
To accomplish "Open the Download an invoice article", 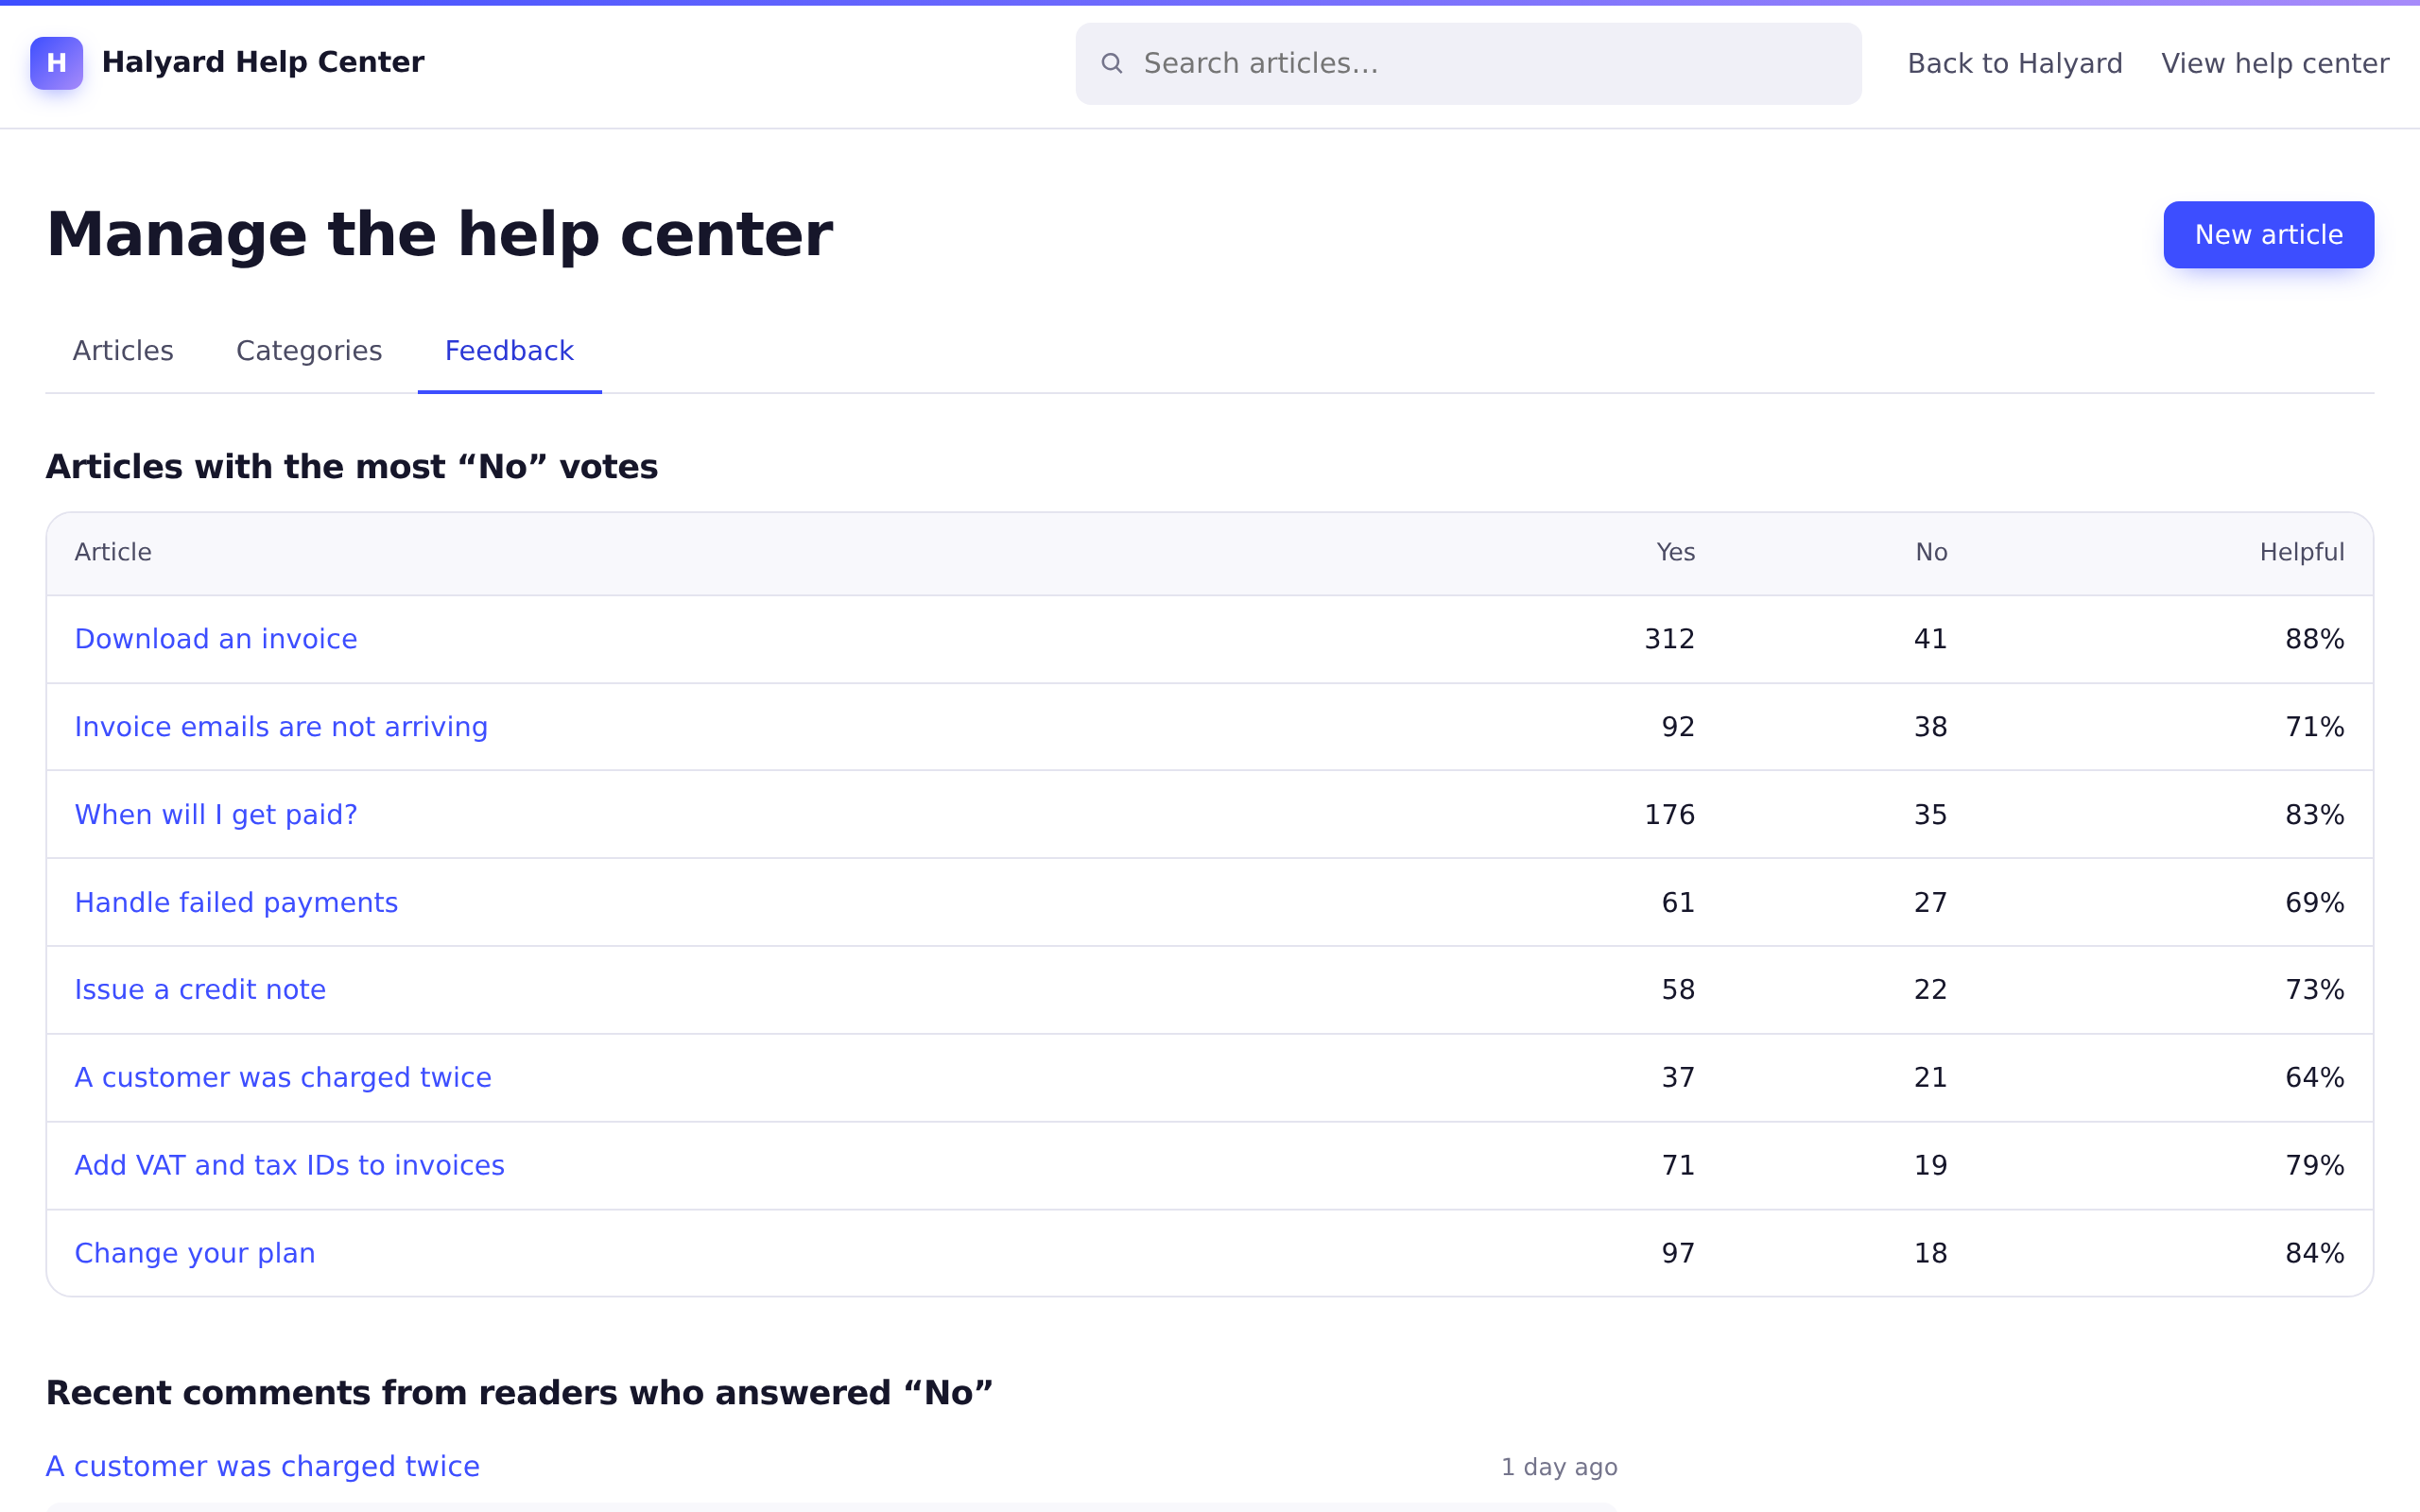I will pyautogui.click(x=216, y=639).
